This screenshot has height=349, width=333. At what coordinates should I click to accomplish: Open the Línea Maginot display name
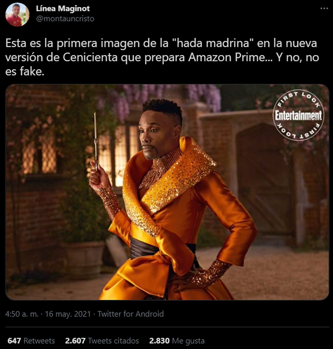[63, 9]
